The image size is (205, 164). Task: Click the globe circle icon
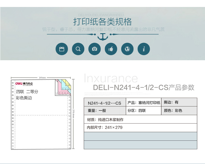tap(127, 49)
